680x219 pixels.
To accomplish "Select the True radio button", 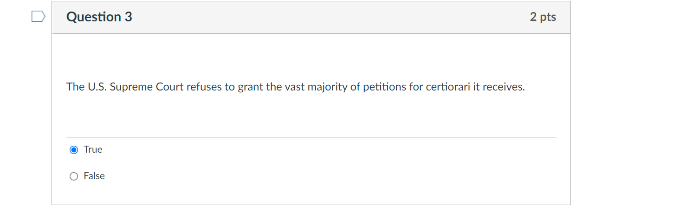I will [73, 150].
